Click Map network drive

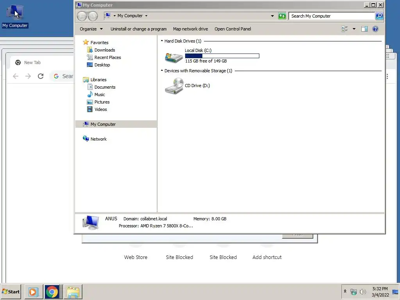coord(190,29)
